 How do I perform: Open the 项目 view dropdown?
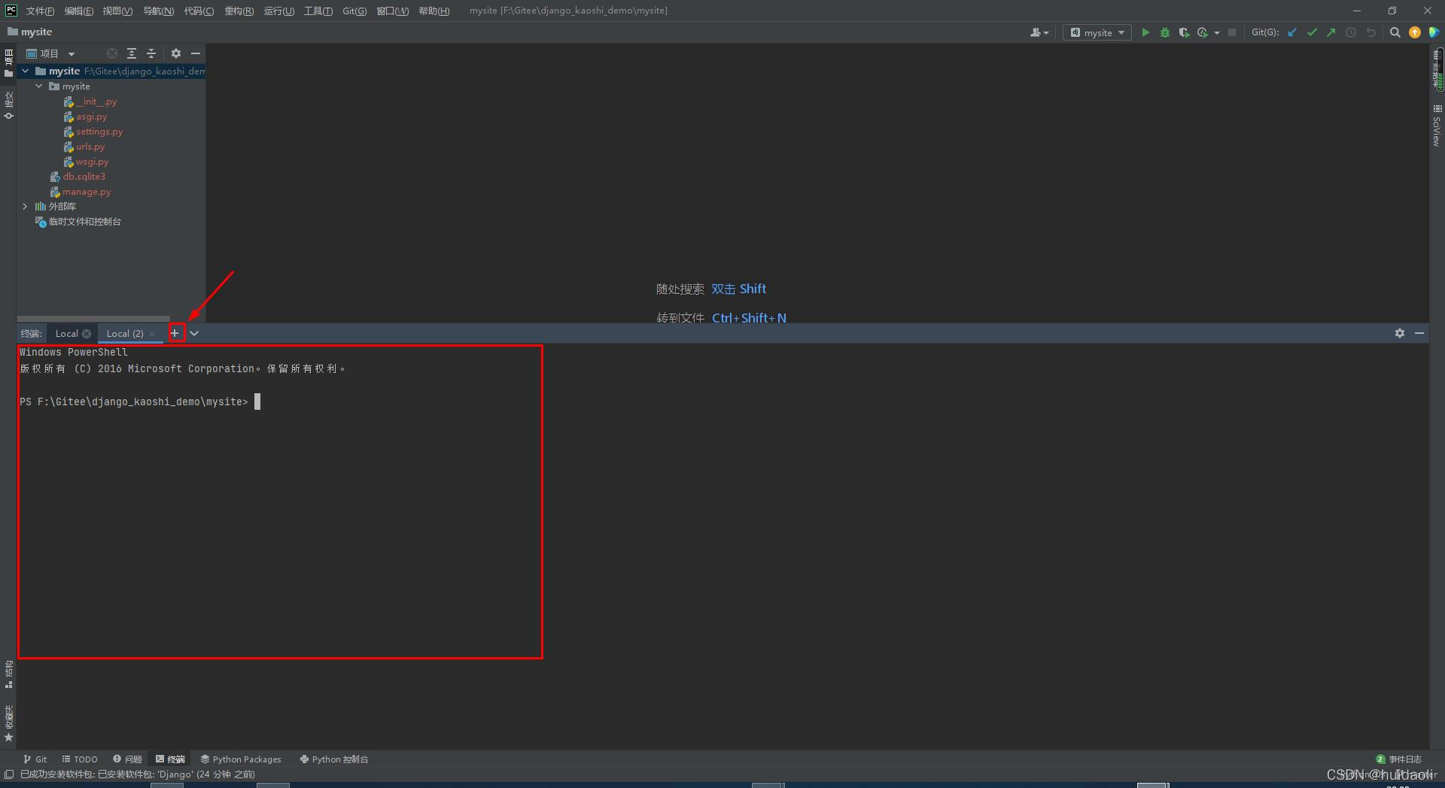[50, 53]
